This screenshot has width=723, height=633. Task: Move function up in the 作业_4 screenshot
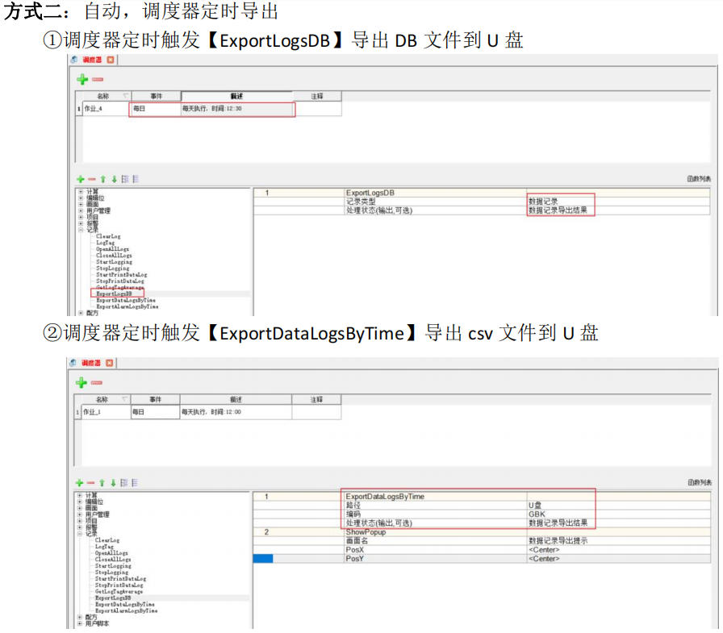(102, 179)
